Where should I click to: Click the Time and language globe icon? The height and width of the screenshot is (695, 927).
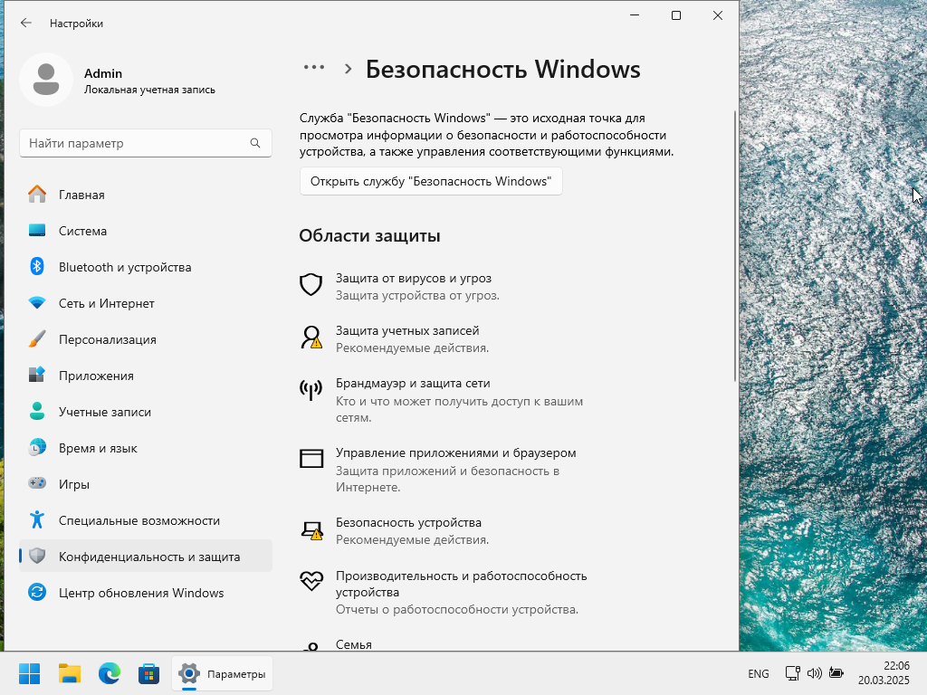click(37, 447)
